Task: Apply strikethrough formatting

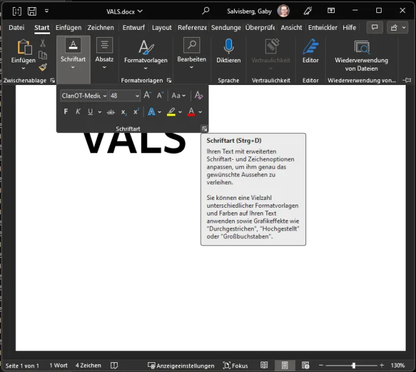Action: 110,112
